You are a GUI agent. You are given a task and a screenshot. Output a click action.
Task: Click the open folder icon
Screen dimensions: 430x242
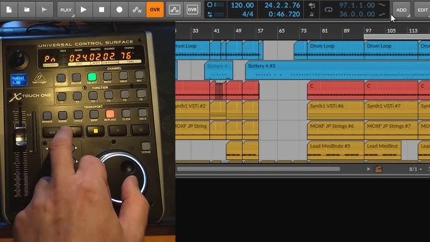[26, 9]
